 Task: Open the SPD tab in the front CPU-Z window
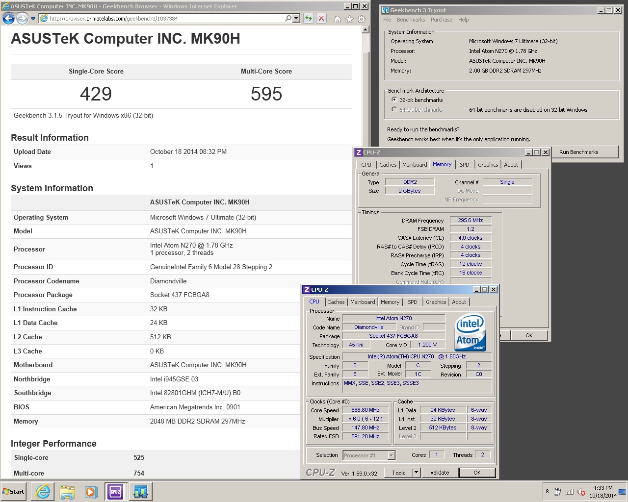coord(412,302)
